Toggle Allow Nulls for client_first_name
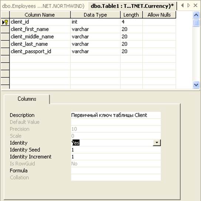The height and width of the screenshot is (201, 201). pyautogui.click(x=159, y=29)
